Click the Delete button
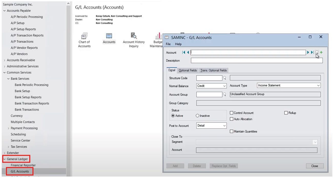This screenshot has height=178, width=333. [x=197, y=166]
